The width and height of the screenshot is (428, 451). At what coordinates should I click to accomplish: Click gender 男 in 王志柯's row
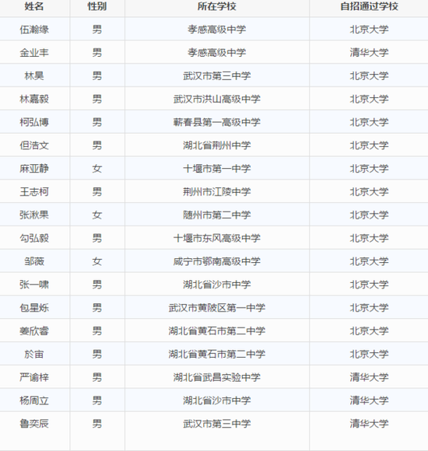pyautogui.click(x=97, y=192)
